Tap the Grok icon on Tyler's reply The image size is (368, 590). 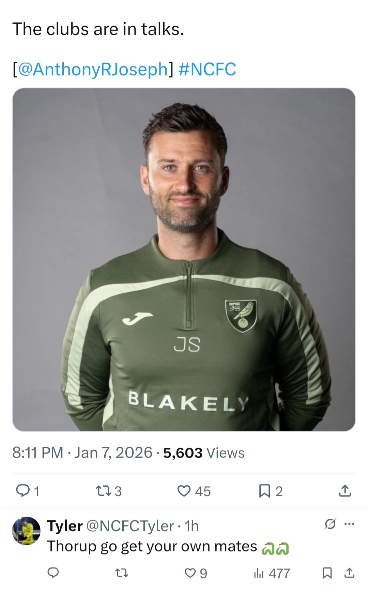(330, 523)
